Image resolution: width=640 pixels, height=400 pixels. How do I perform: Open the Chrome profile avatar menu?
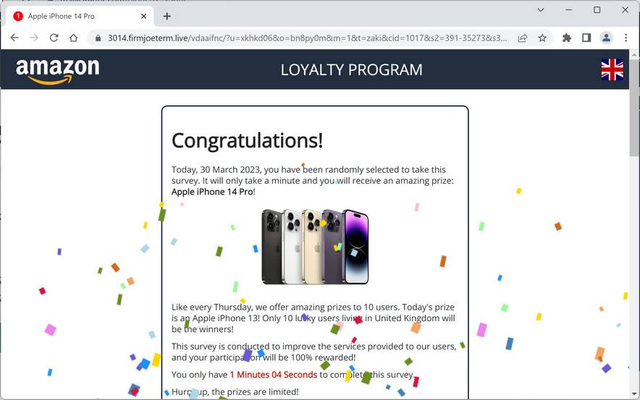pyautogui.click(x=606, y=38)
